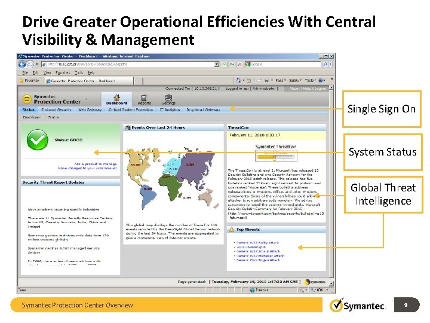Switch to IT Analytics sub-tab

point(170,110)
